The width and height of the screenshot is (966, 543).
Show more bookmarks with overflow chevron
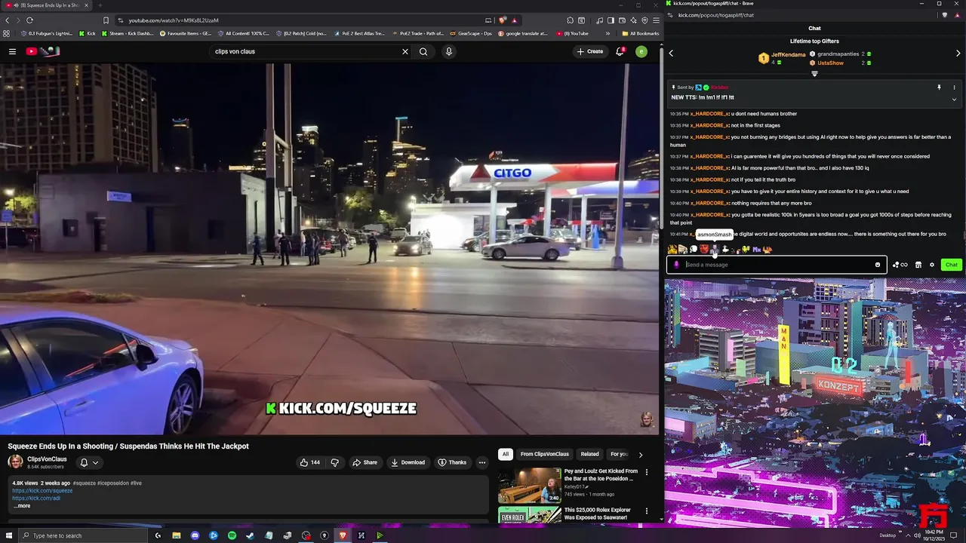[608, 33]
